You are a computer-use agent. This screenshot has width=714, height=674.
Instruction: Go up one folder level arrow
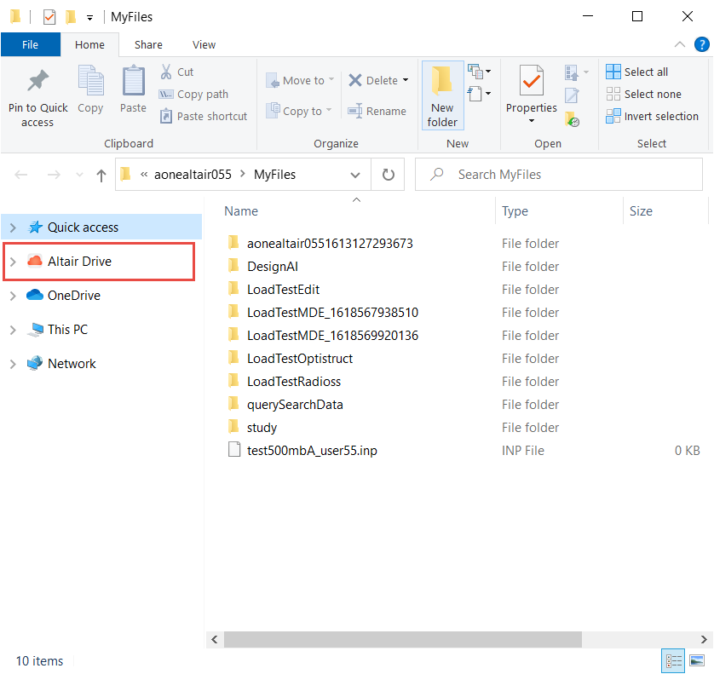click(x=101, y=175)
